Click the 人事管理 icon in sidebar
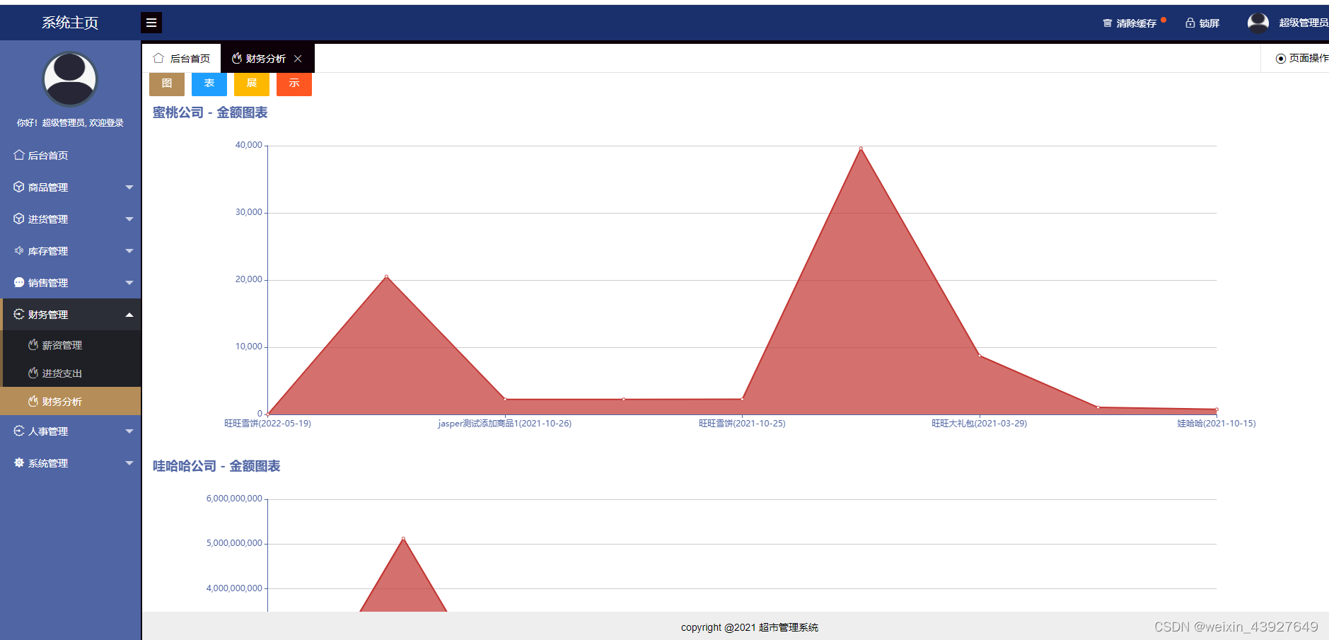This screenshot has height=640, width=1329. click(19, 431)
